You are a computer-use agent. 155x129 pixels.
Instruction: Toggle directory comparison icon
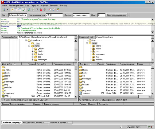coord(54,10)
